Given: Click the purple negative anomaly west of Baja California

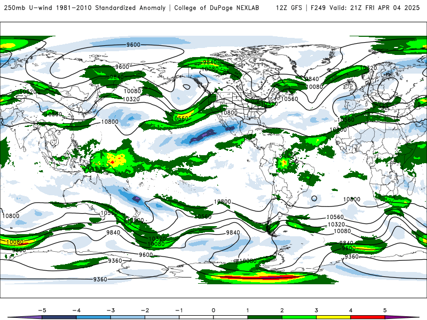Looking at the screenshot, I should [x=203, y=135].
